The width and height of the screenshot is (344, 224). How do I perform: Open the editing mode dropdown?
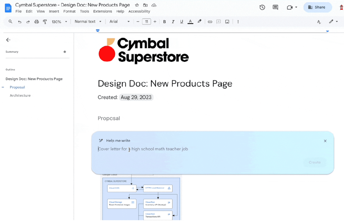pos(333,21)
